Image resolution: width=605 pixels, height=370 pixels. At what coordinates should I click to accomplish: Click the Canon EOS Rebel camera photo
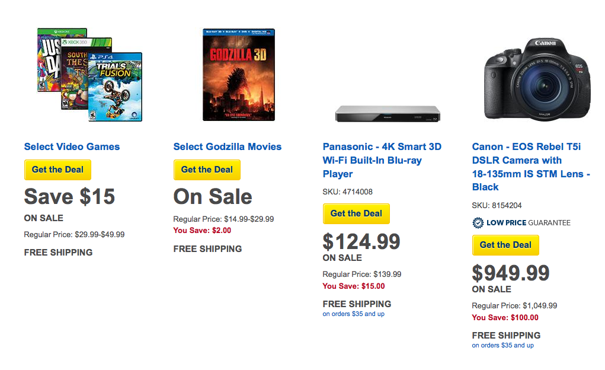[x=537, y=78]
